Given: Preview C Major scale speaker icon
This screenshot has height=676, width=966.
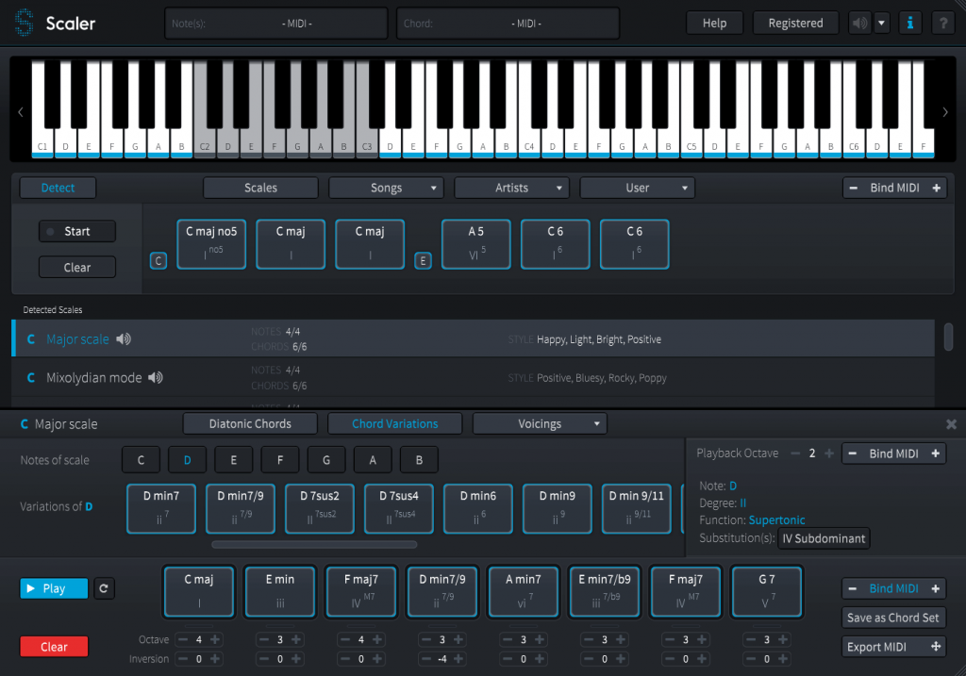Looking at the screenshot, I should (x=124, y=338).
